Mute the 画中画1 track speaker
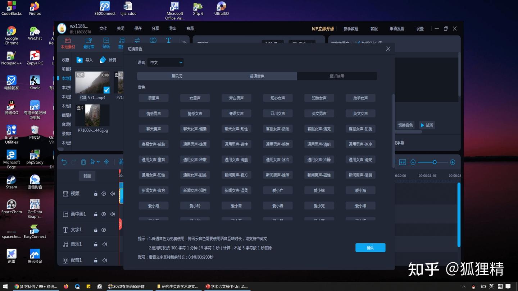Screen dimensions: 518x291 [x=113, y=214]
